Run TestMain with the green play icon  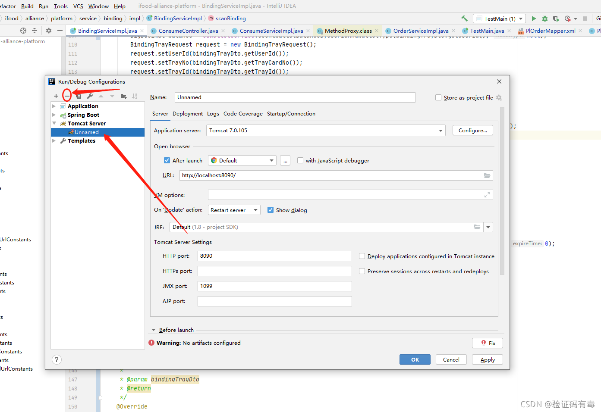(534, 19)
